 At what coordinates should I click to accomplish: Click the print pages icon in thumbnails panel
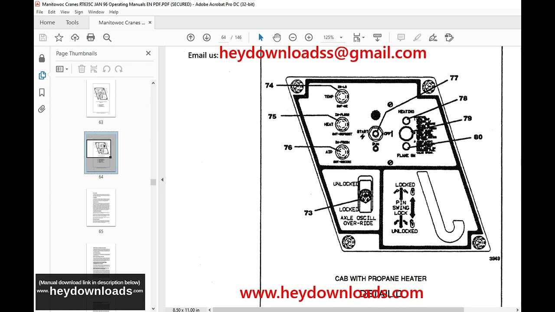94,69
